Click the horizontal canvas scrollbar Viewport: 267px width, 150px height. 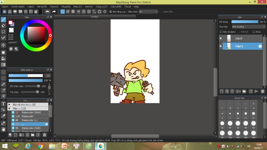pyautogui.click(x=135, y=136)
